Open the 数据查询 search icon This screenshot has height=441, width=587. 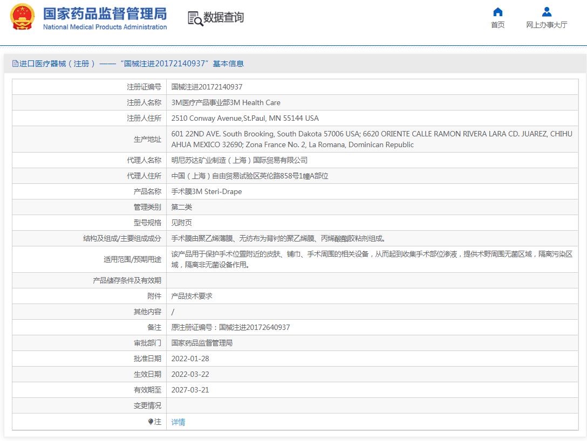click(x=195, y=18)
